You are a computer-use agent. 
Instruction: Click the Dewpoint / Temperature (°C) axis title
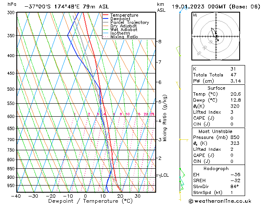point(90,201)
